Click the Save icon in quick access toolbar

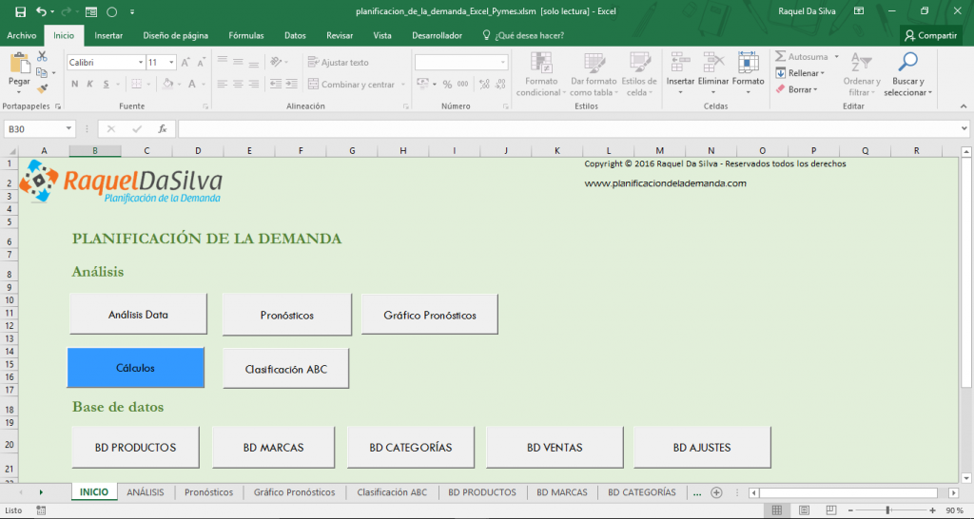click(x=21, y=11)
